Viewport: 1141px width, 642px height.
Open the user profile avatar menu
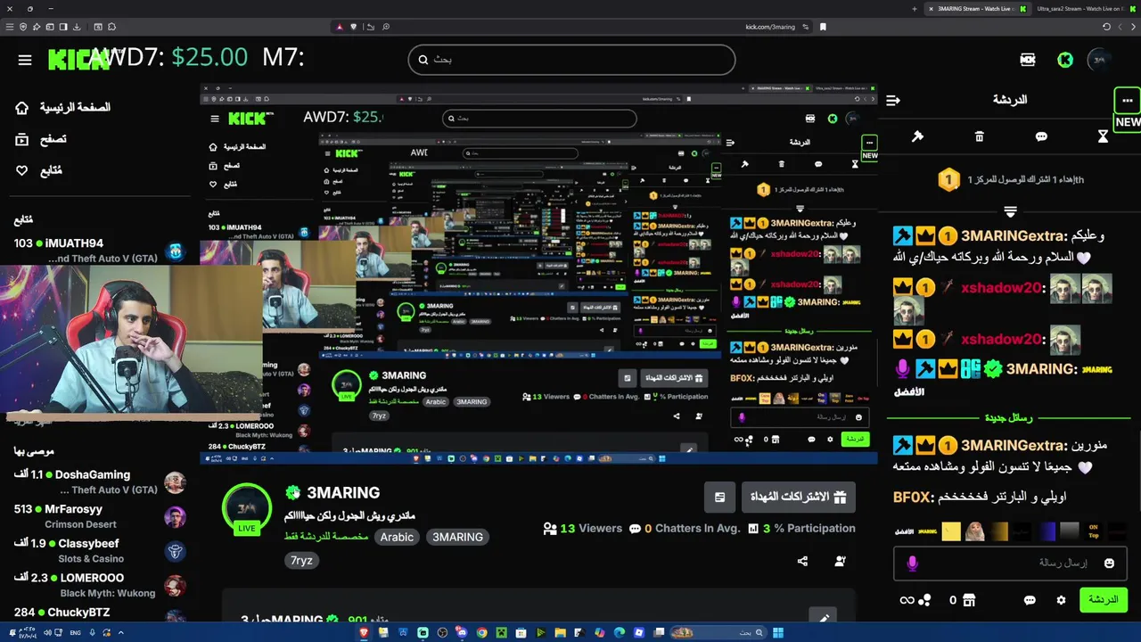1100,60
